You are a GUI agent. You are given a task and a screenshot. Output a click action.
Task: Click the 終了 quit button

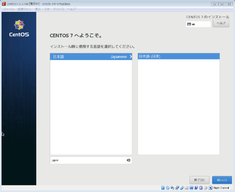[x=199, y=180]
